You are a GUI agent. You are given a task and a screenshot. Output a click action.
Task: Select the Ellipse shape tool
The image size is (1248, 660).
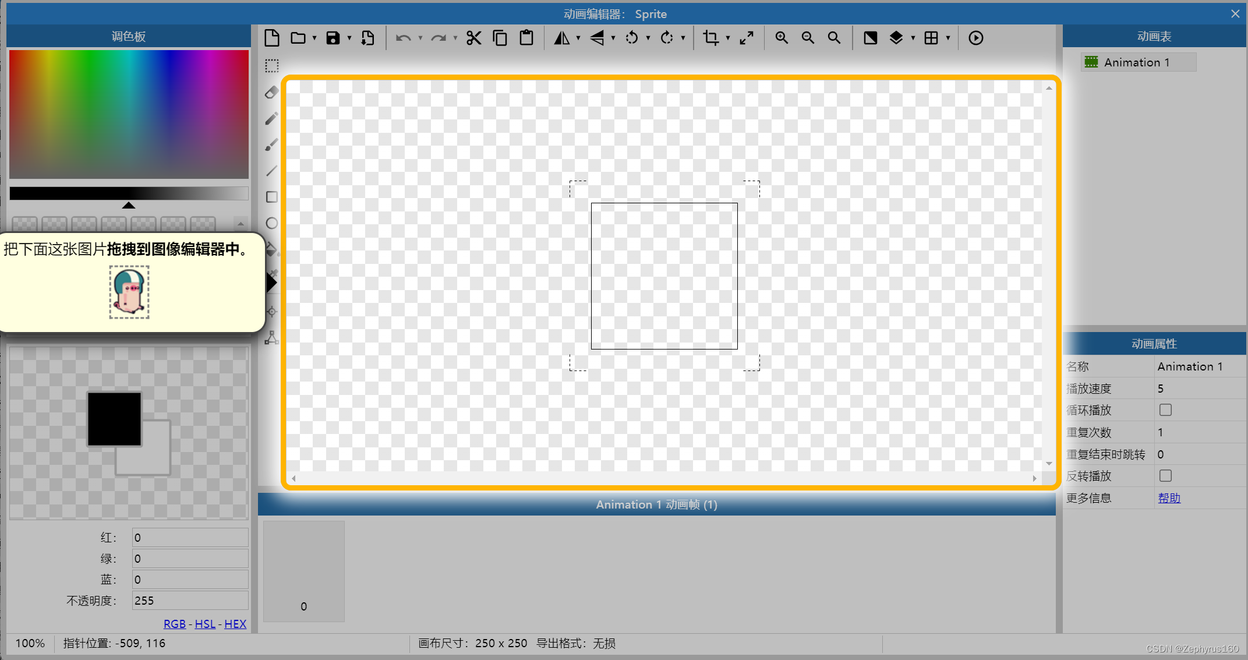tap(271, 223)
